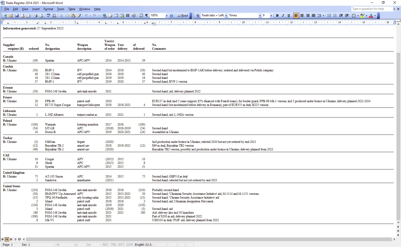
Task: Run Spelling and Grammar check
Action: (48, 16)
